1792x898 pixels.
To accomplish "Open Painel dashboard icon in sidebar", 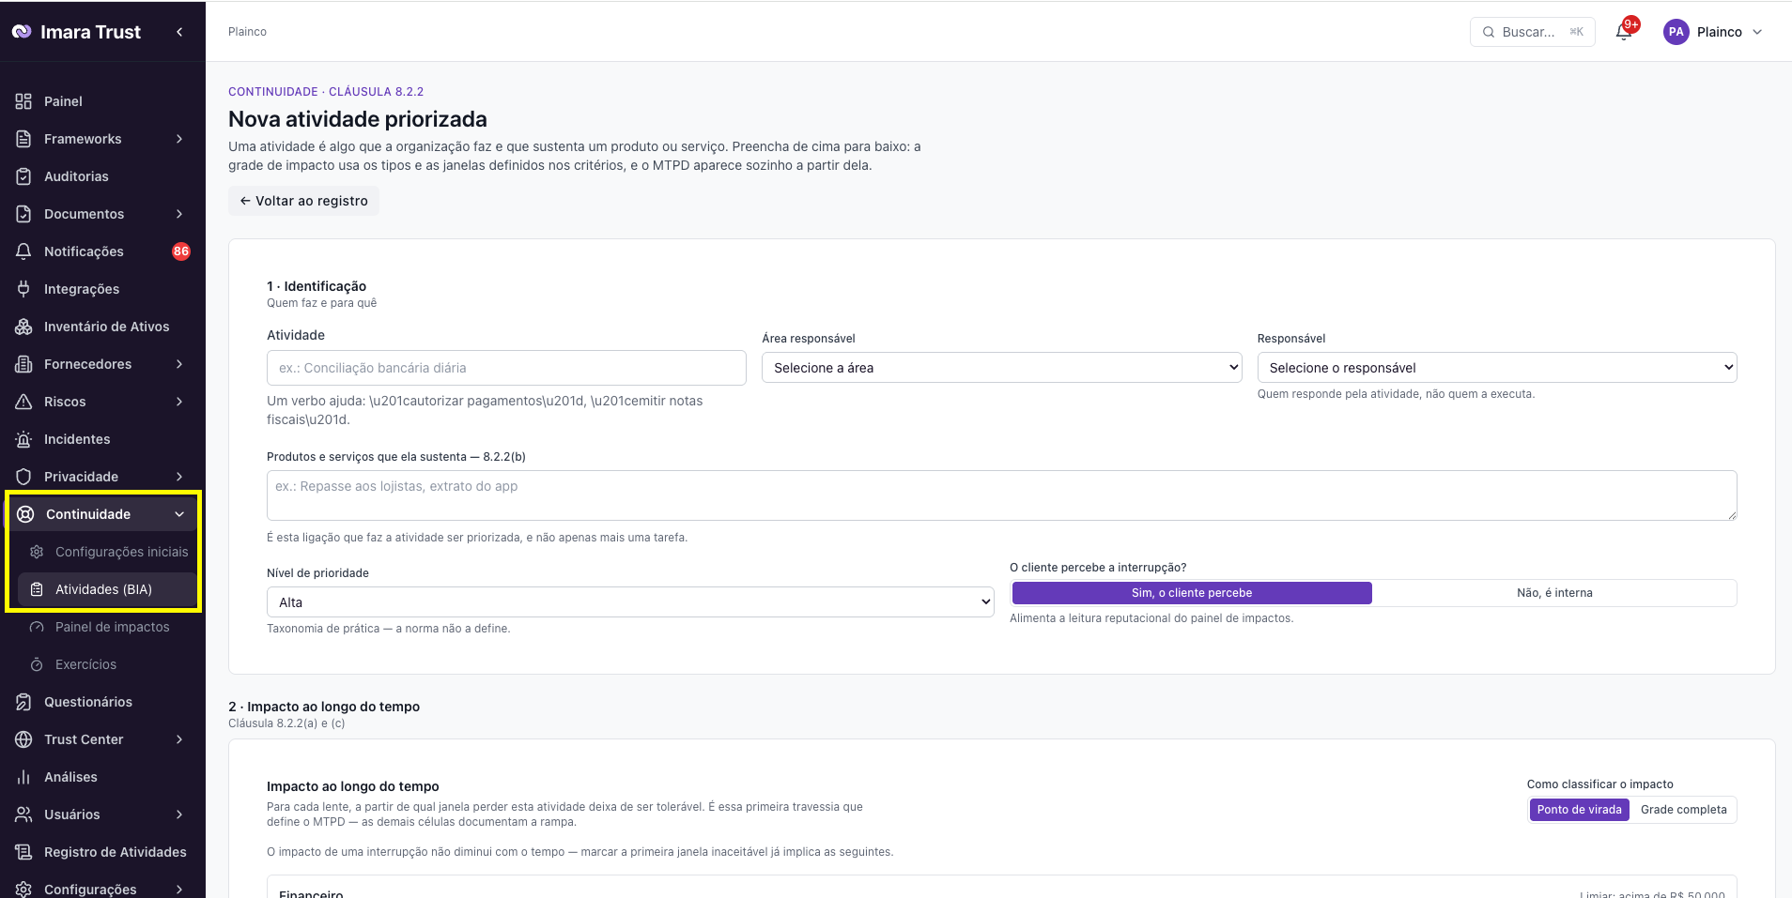I will (23, 101).
